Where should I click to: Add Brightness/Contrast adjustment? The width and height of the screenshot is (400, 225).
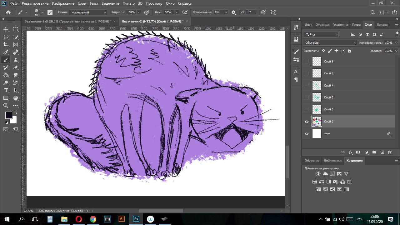point(318,174)
